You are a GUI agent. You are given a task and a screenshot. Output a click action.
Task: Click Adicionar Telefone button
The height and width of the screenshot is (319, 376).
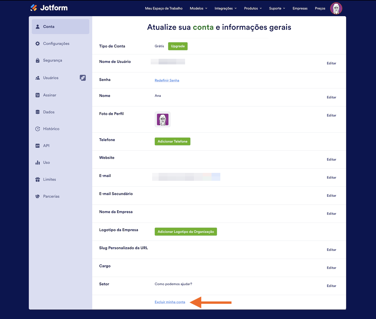pos(172,141)
